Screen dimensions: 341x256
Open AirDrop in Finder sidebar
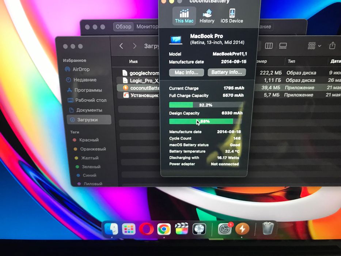click(x=81, y=69)
